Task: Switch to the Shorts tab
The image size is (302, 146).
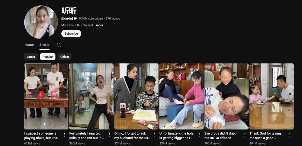Action: [x=44, y=45]
